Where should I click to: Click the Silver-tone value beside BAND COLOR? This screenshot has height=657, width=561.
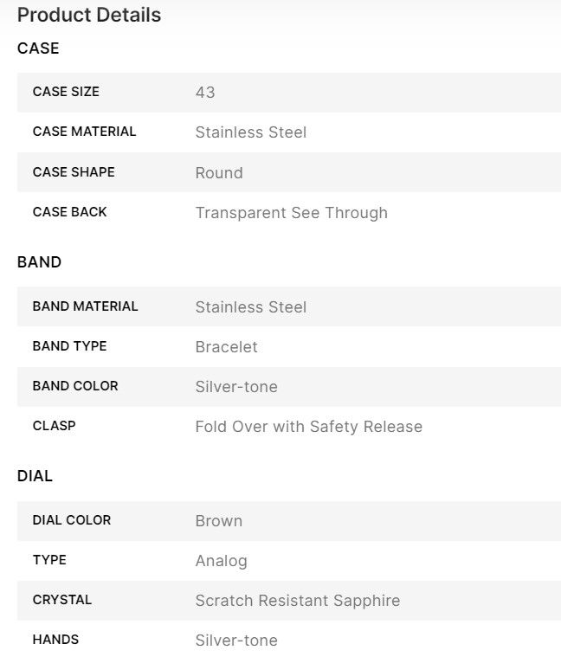tap(236, 387)
